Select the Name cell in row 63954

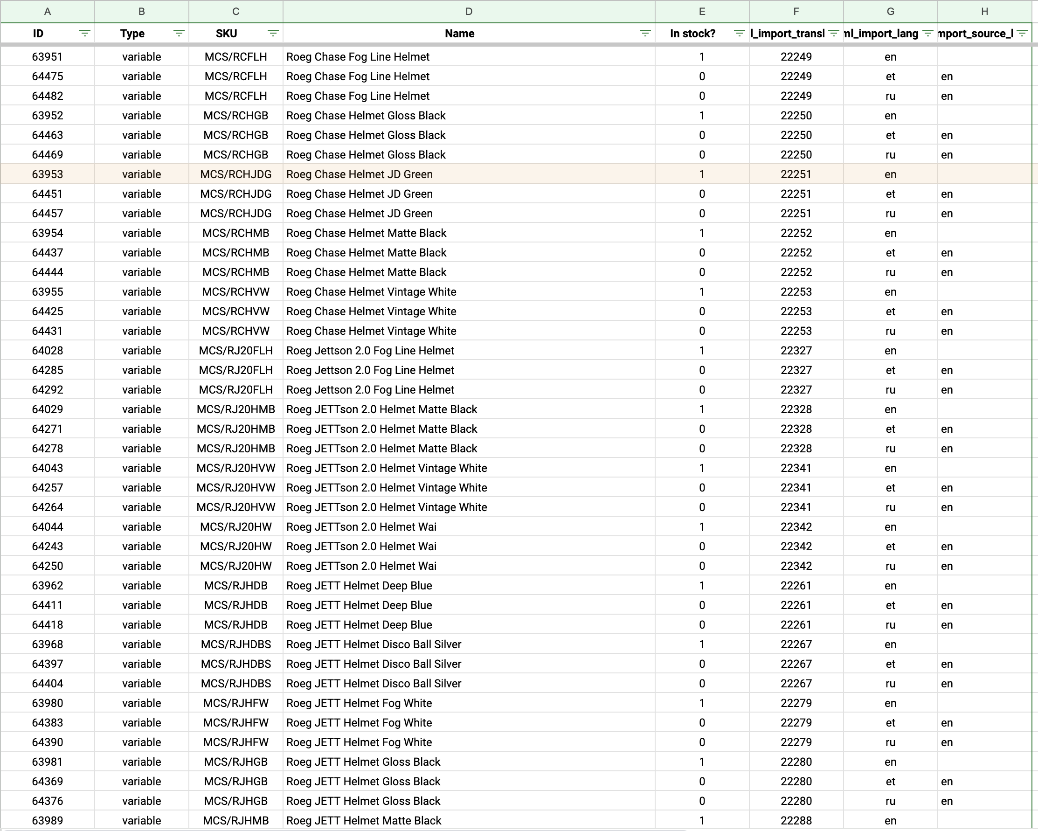click(469, 233)
